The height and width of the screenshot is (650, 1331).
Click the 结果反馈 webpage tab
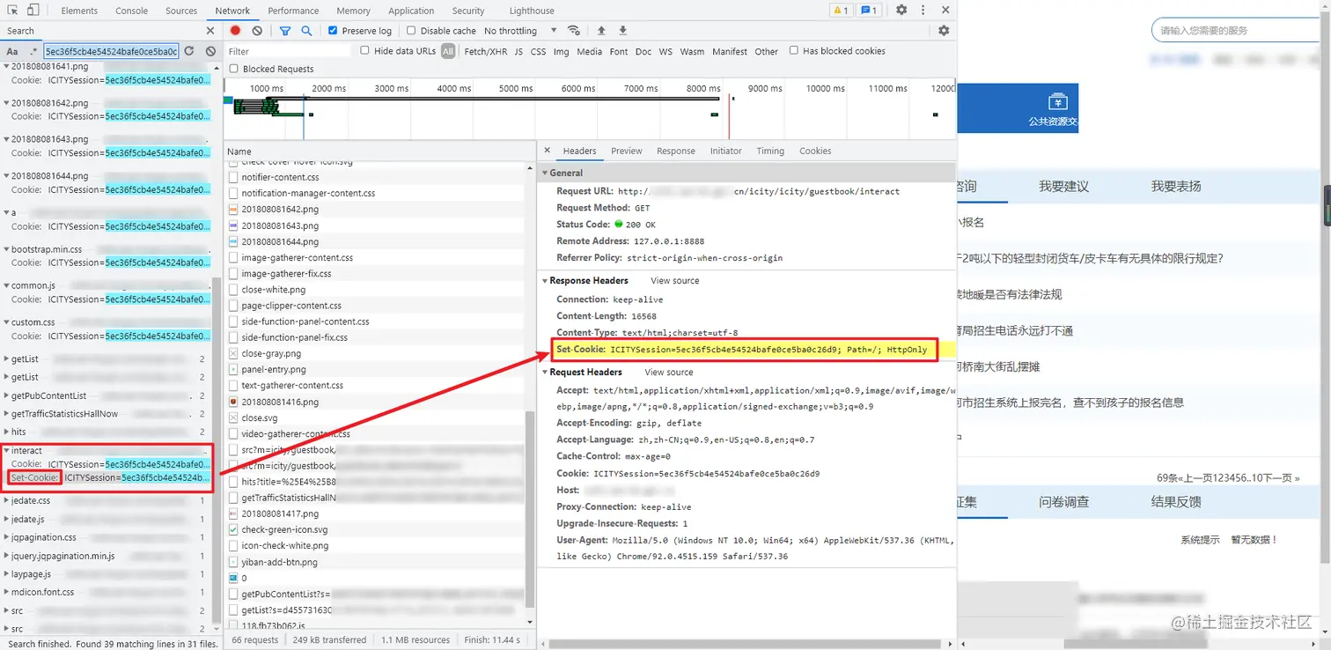(x=1176, y=501)
